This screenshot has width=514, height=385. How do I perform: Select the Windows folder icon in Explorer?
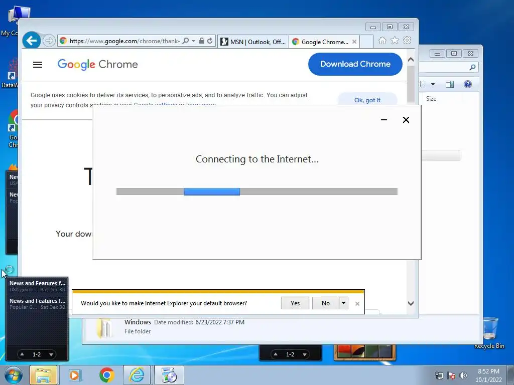(x=104, y=327)
